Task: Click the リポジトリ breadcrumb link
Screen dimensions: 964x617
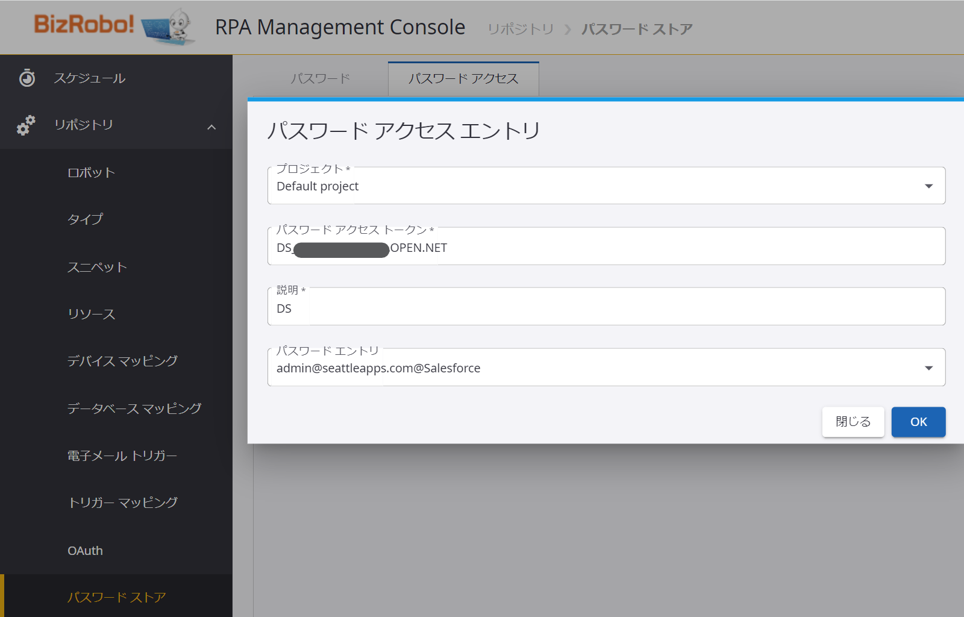Action: (x=521, y=29)
